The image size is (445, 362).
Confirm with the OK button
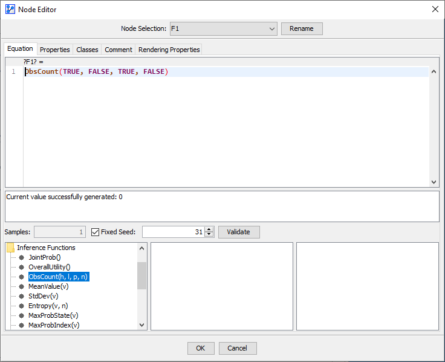click(201, 348)
